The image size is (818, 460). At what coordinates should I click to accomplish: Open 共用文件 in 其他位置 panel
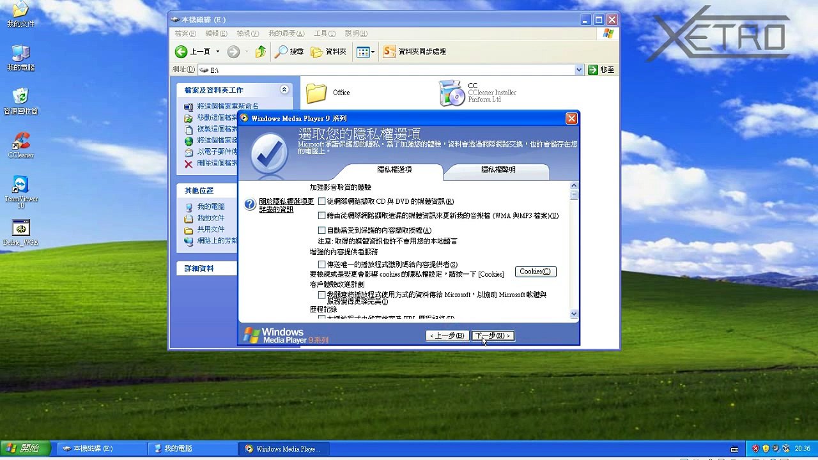211,229
